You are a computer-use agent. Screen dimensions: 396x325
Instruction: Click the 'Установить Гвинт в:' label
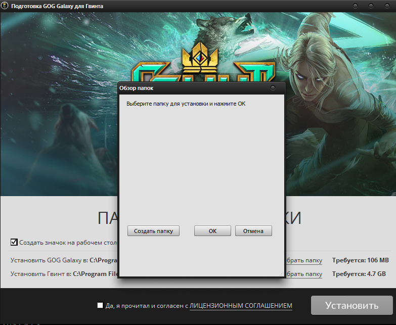click(x=41, y=274)
